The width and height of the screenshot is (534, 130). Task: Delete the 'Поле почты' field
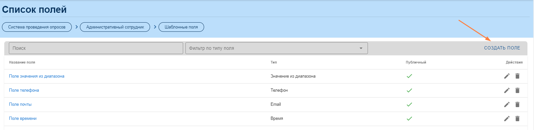click(517, 104)
